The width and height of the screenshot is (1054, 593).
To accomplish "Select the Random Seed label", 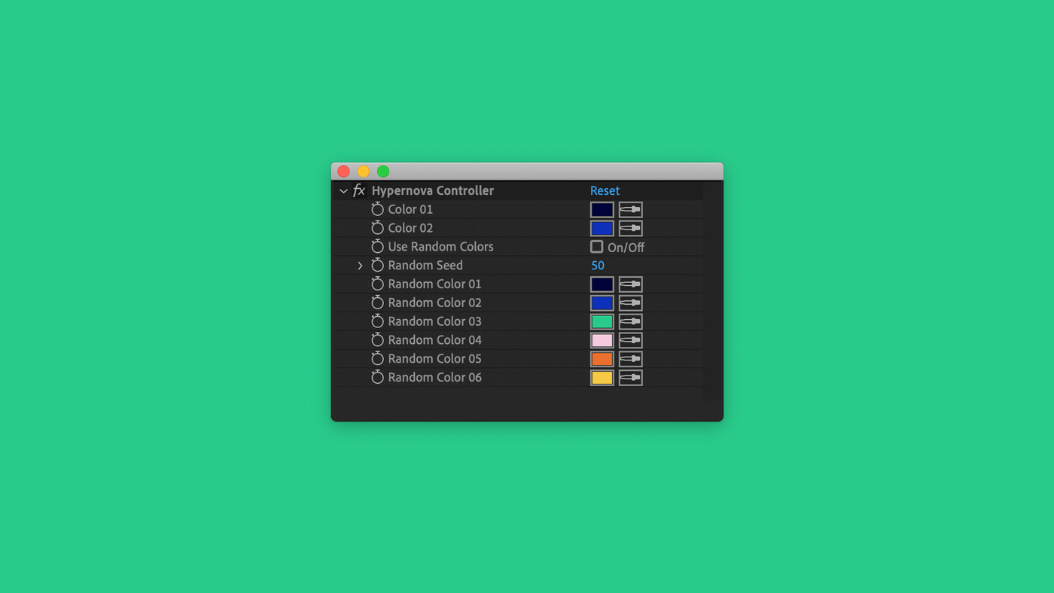I will 425,265.
